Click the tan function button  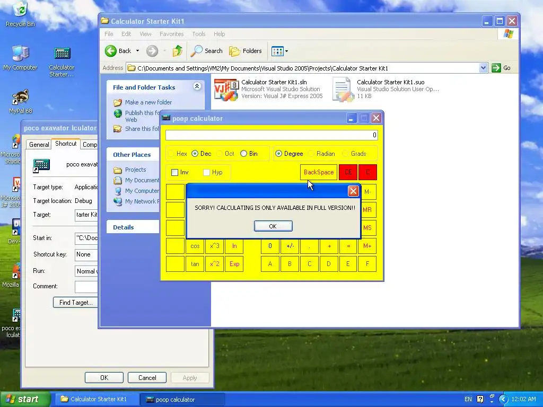point(195,264)
